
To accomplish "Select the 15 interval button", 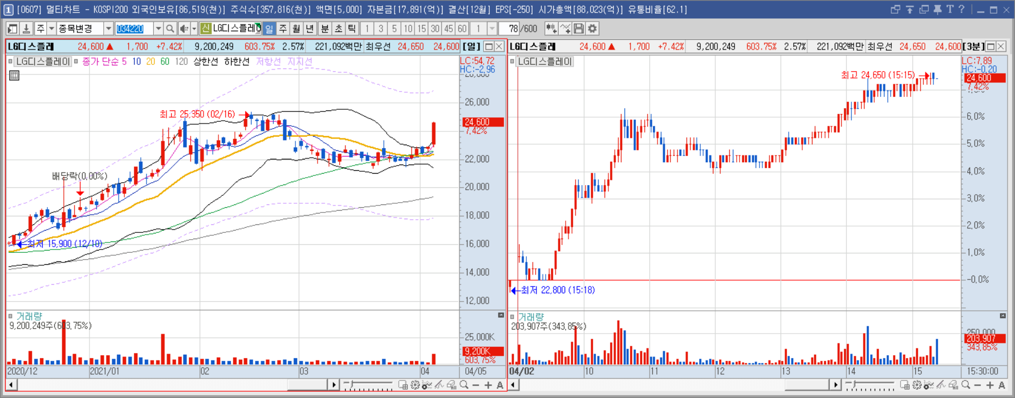I will coord(421,28).
